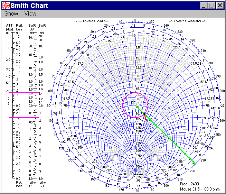Click the Towards Load label
This screenshot has width=226, height=194.
(93, 21)
